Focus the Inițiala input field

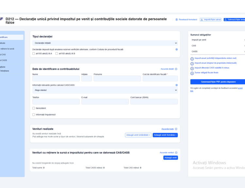(x=87, y=78)
